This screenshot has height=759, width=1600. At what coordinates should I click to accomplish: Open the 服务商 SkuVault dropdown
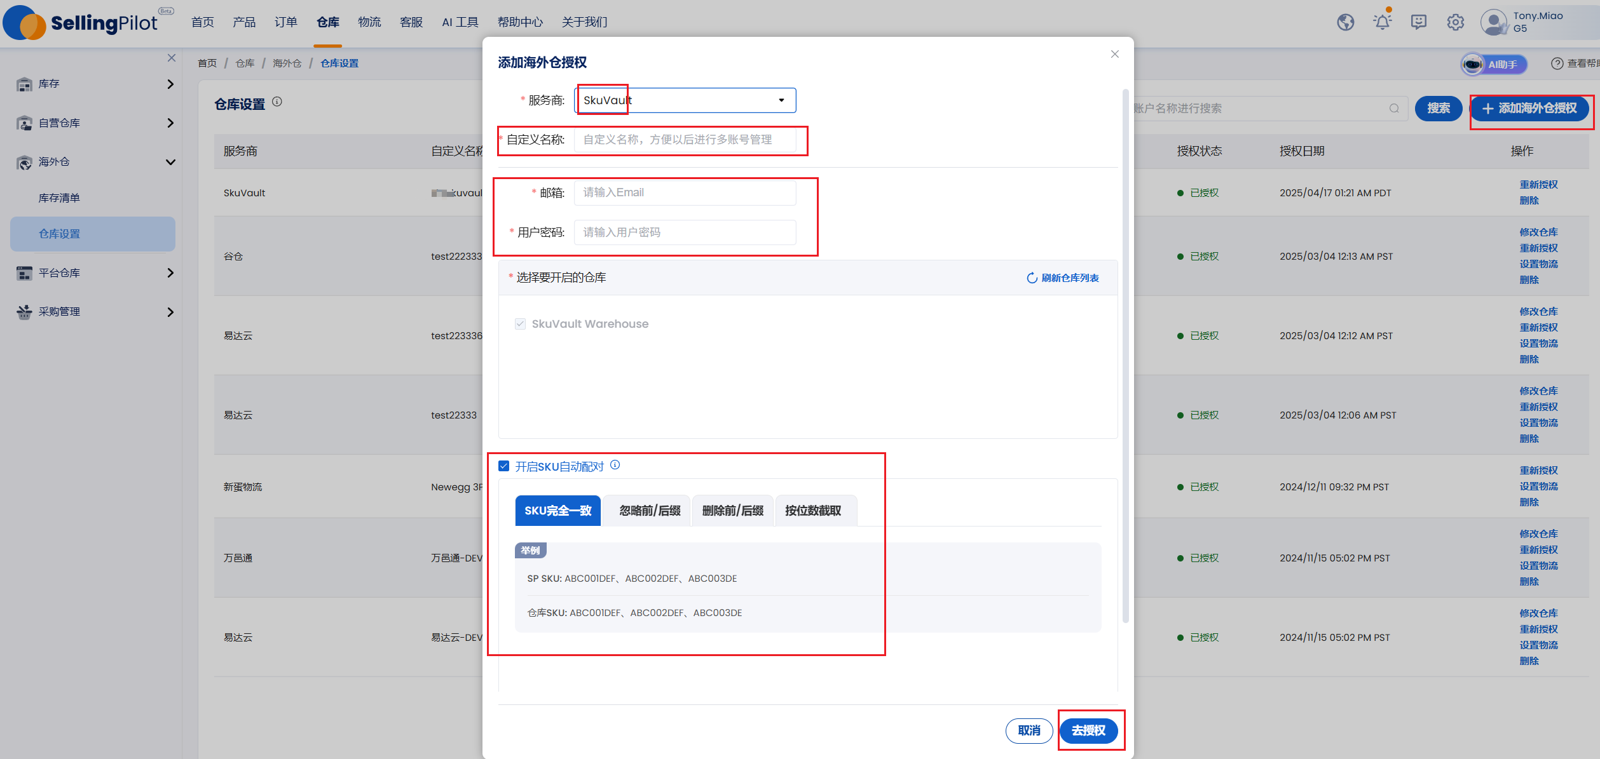(x=685, y=100)
